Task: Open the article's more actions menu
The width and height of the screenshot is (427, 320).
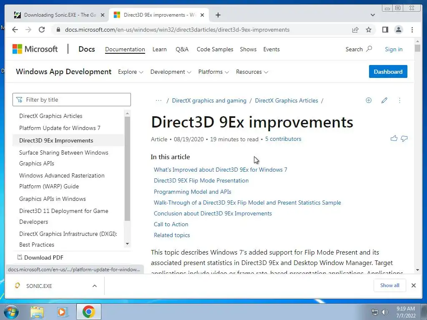Action: tap(399, 100)
